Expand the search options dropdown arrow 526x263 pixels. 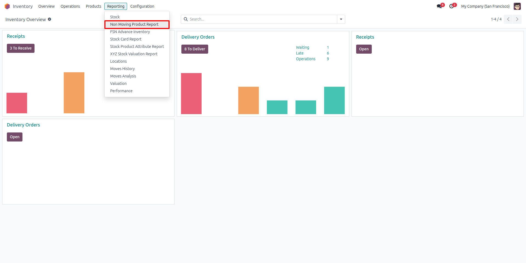coord(341,19)
